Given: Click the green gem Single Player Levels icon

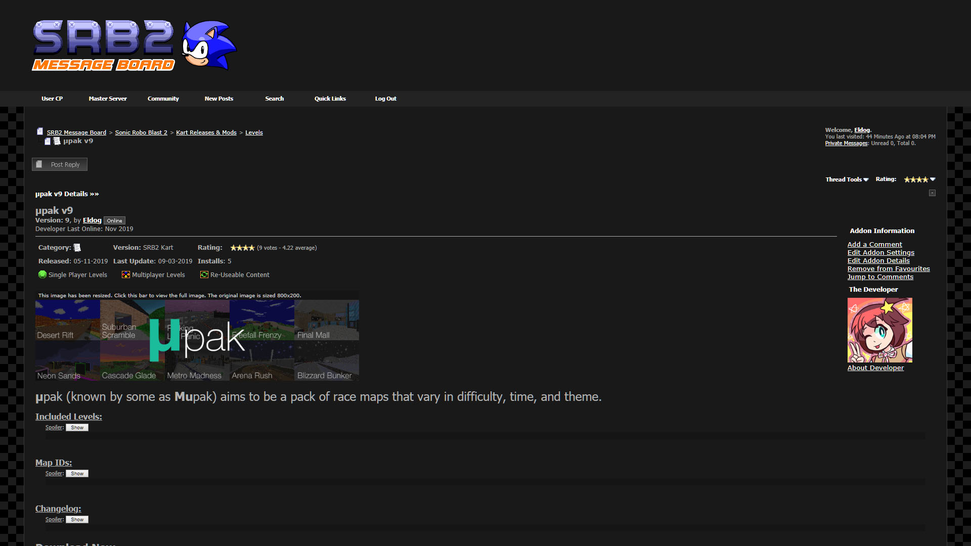Looking at the screenshot, I should [x=42, y=275].
